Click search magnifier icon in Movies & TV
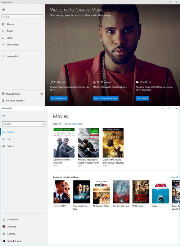180x246 pixels. pyautogui.click(x=44, y=124)
